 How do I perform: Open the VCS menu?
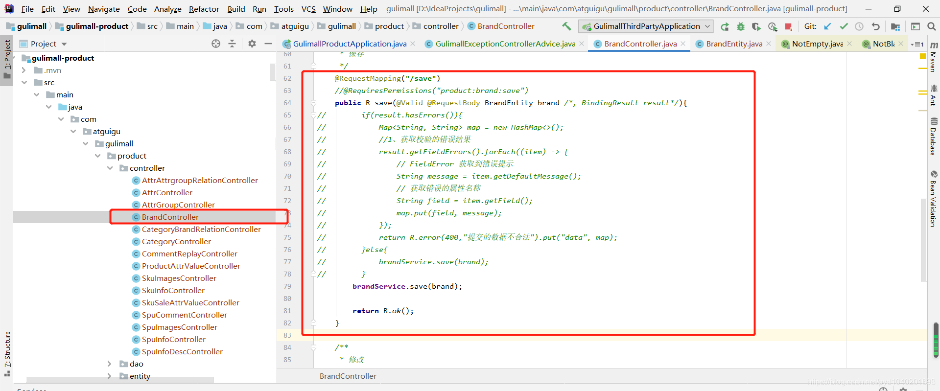click(x=308, y=9)
